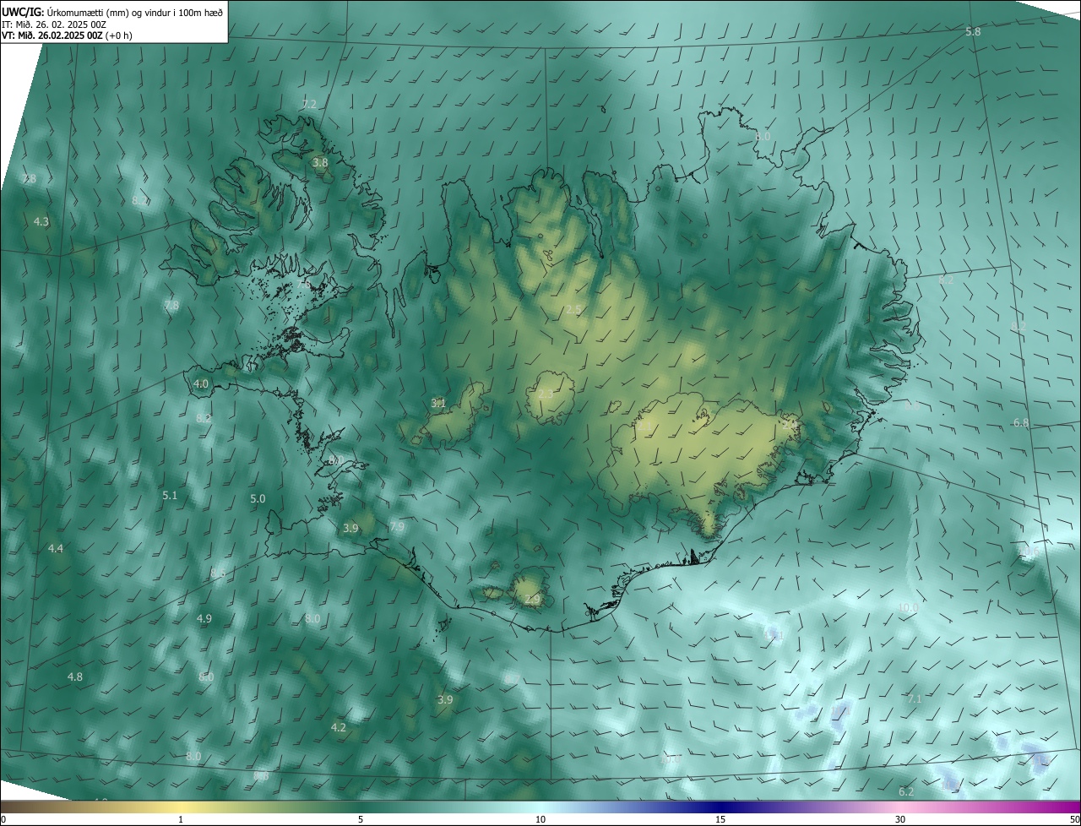1081x826 pixels.
Task: Click the 7.1 value label
Action: pyautogui.click(x=915, y=699)
